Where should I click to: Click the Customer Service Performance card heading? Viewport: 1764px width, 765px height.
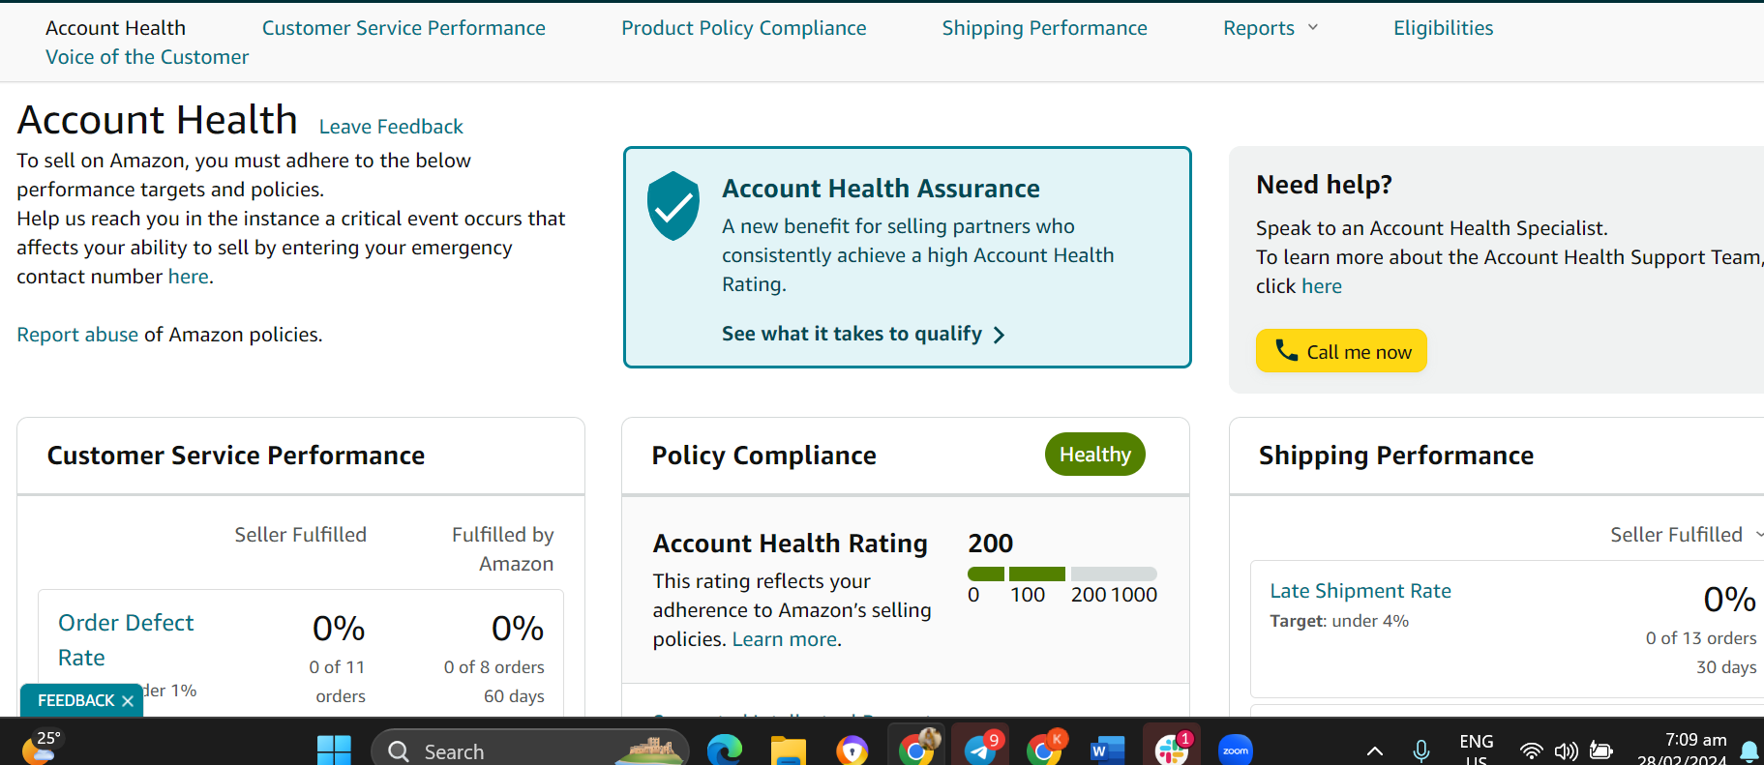tap(236, 456)
